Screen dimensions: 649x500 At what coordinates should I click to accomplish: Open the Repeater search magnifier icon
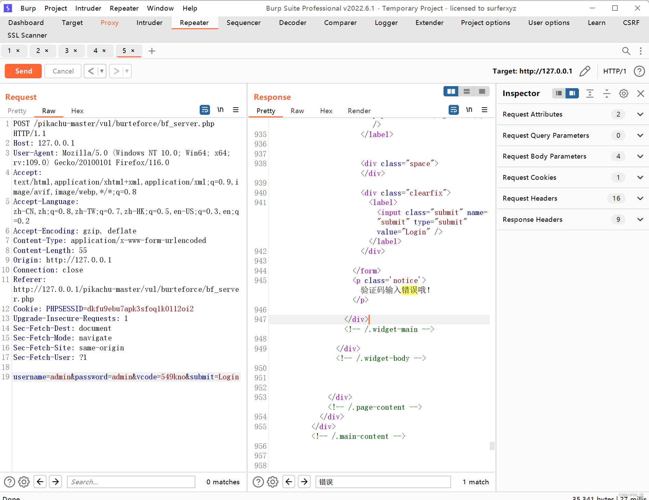point(626,51)
